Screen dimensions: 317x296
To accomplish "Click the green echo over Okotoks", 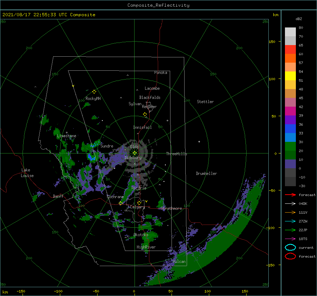I will tap(150, 236).
